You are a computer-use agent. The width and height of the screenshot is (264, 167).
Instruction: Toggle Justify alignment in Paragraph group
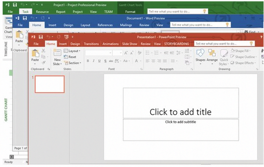(x=165, y=61)
